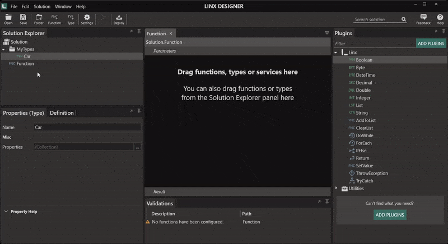Click the Name field containing Car
448x244 pixels.
[87, 127]
